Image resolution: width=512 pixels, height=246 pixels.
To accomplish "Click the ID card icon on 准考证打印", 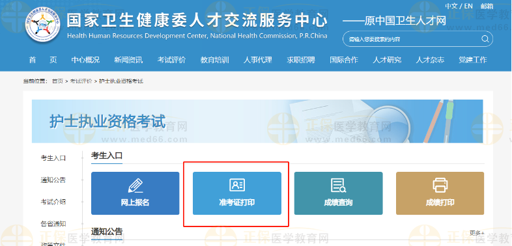I will pos(237,185).
